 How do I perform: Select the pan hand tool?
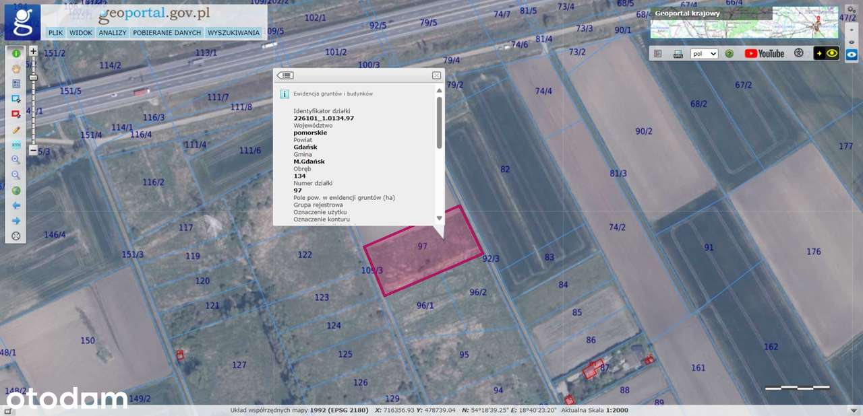16,68
